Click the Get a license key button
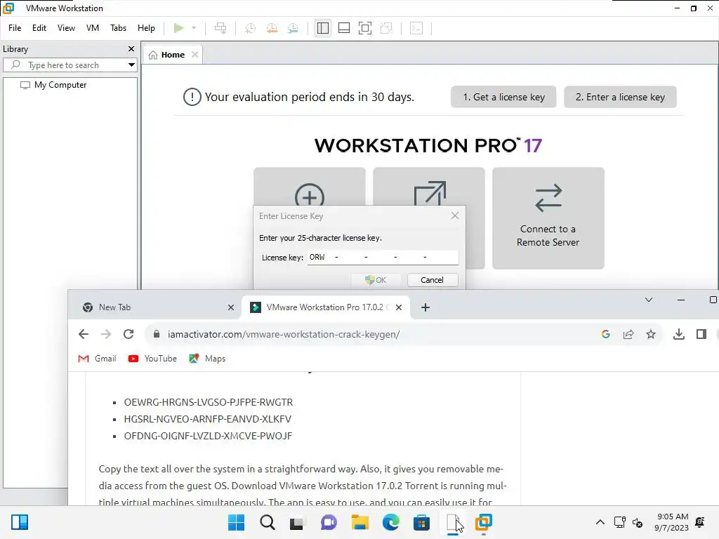719x539 pixels. pos(503,97)
